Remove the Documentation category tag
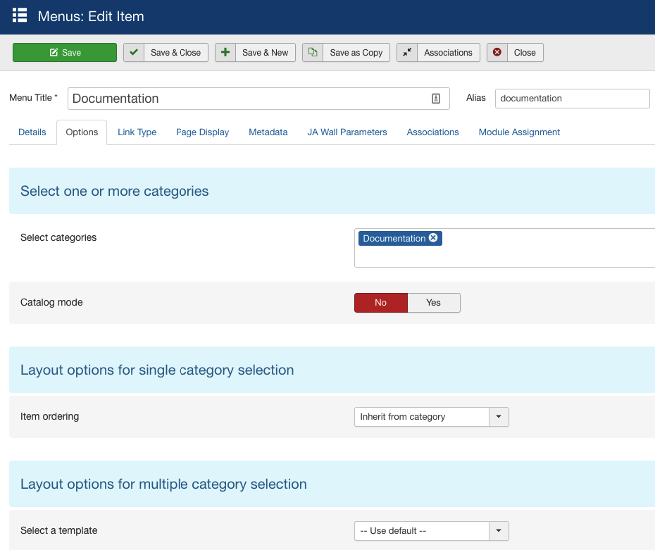 (x=433, y=238)
